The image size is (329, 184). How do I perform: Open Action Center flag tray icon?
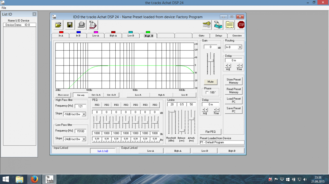coord(276,179)
